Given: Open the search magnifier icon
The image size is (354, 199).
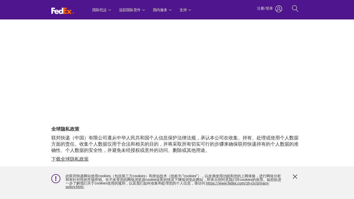Looking at the screenshot, I should click(295, 9).
